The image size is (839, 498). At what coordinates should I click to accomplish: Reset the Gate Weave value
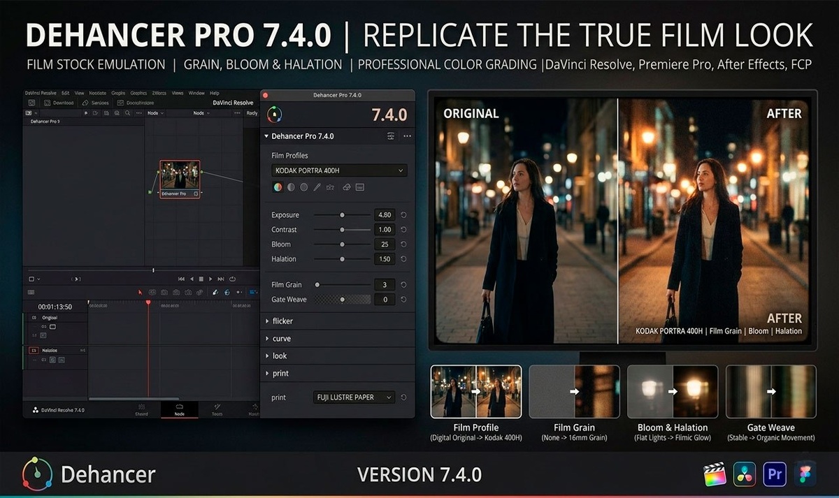(403, 300)
